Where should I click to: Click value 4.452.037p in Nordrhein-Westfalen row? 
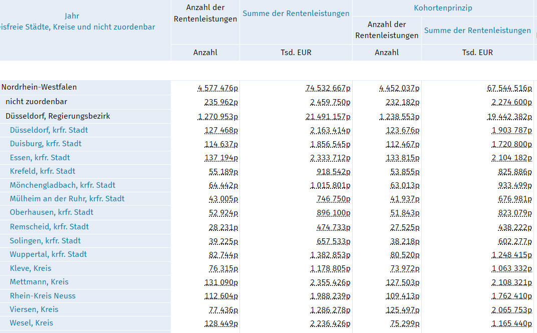[399, 88]
